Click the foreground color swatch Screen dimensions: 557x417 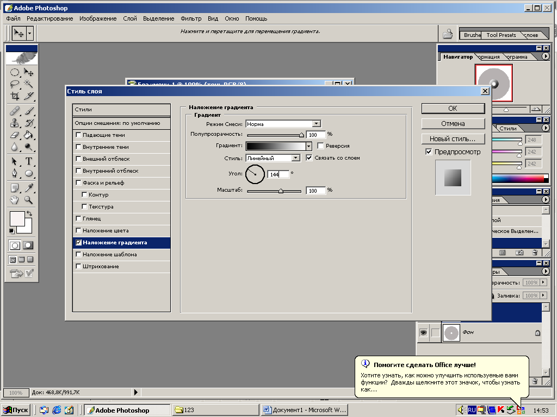[x=17, y=218]
